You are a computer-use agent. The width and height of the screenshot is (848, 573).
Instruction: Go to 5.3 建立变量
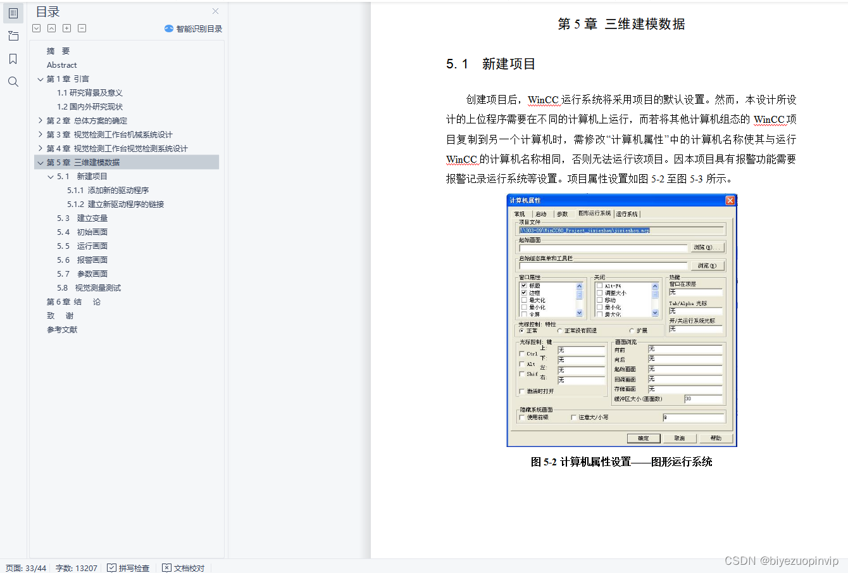click(82, 218)
